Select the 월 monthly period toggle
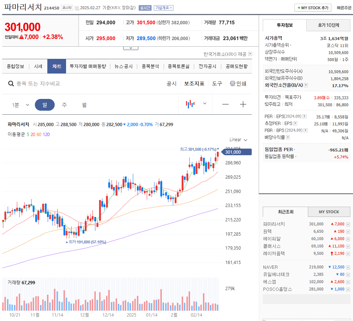 pos(84,105)
